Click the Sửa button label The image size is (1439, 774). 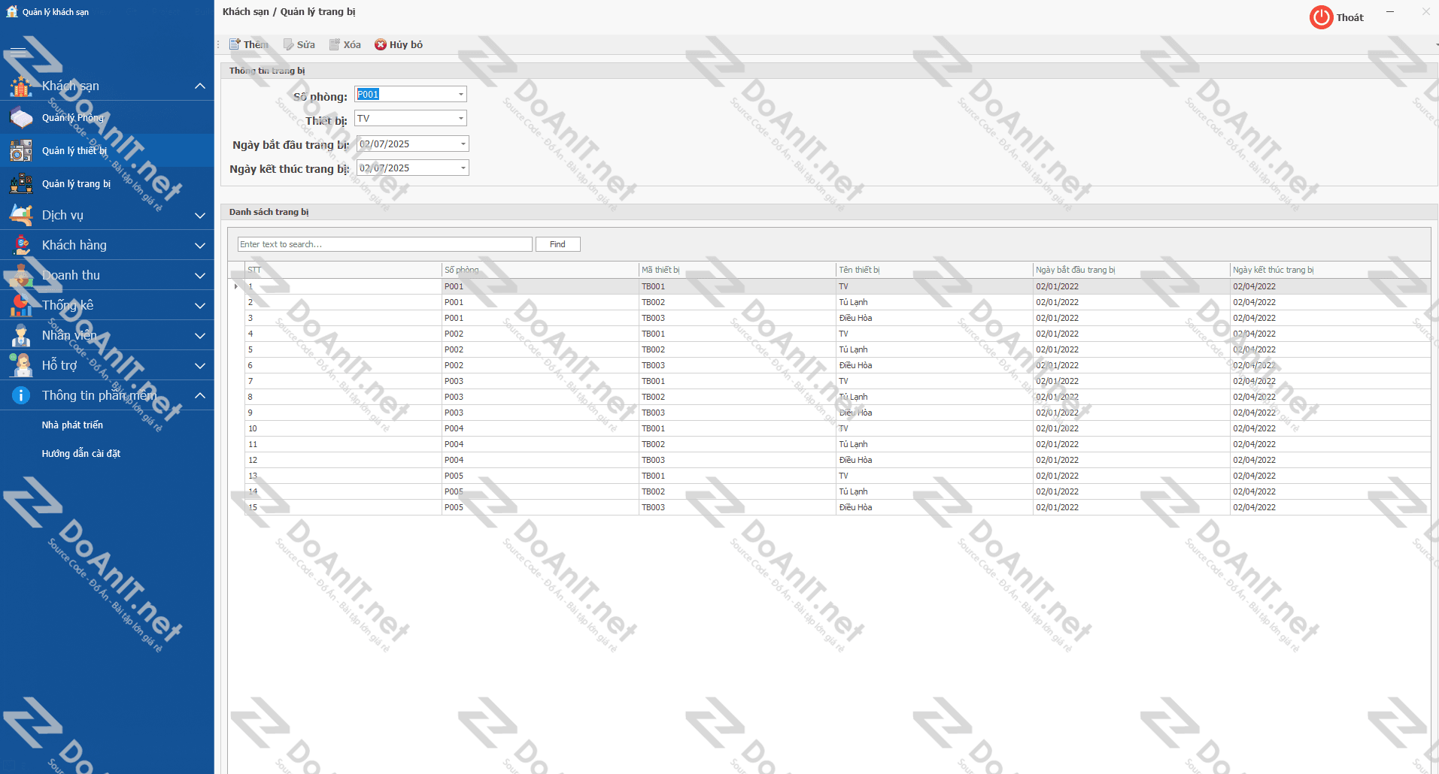pyautogui.click(x=306, y=44)
